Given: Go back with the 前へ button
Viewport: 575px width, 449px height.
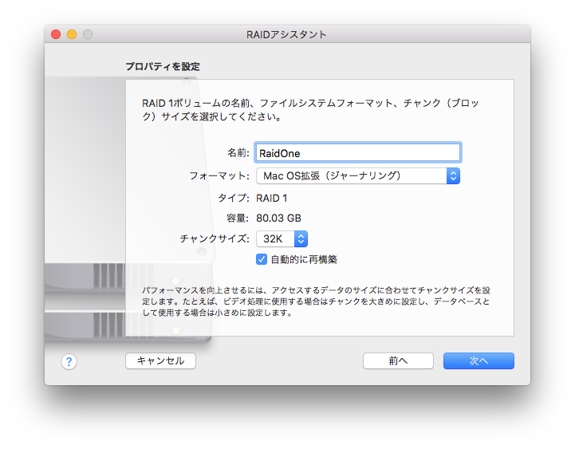Looking at the screenshot, I should point(398,361).
